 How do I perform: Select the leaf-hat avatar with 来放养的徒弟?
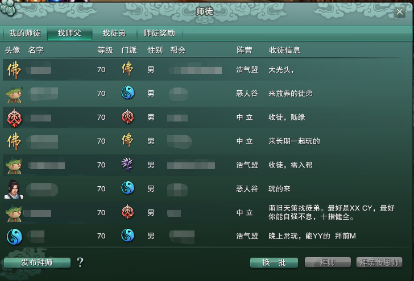pos(14,94)
